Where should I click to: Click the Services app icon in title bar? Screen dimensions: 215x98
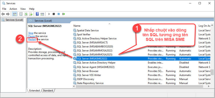click(3, 3)
